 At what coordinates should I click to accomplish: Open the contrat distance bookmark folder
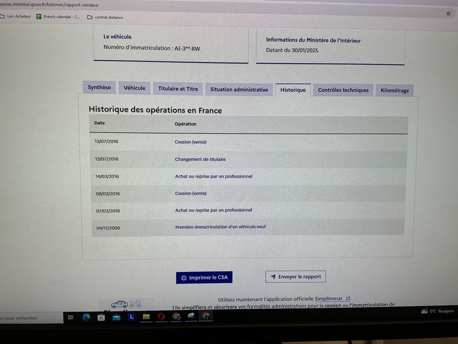pos(105,17)
